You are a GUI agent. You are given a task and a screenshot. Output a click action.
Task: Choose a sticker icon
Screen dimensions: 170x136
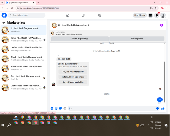(x=61, y=108)
